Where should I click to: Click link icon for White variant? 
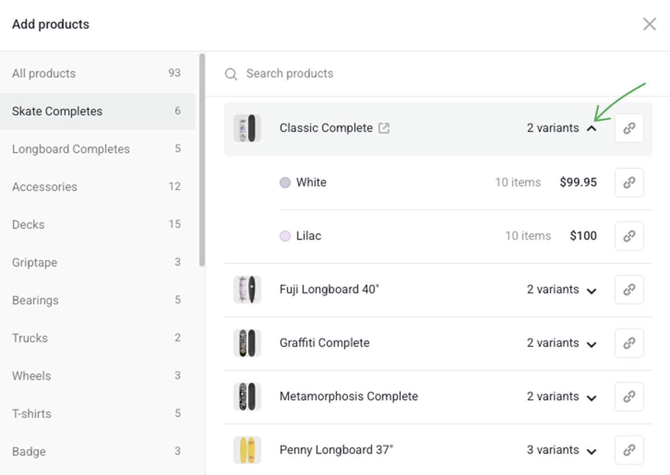click(x=629, y=183)
